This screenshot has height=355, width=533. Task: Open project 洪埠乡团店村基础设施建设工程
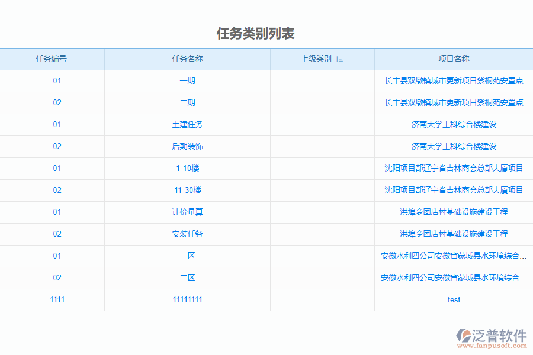point(454,212)
